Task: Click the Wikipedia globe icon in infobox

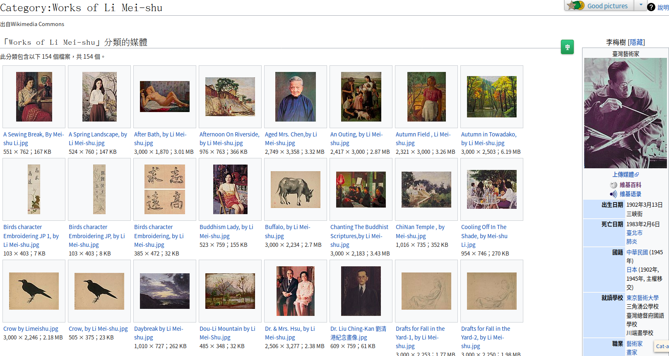Action: click(x=614, y=185)
